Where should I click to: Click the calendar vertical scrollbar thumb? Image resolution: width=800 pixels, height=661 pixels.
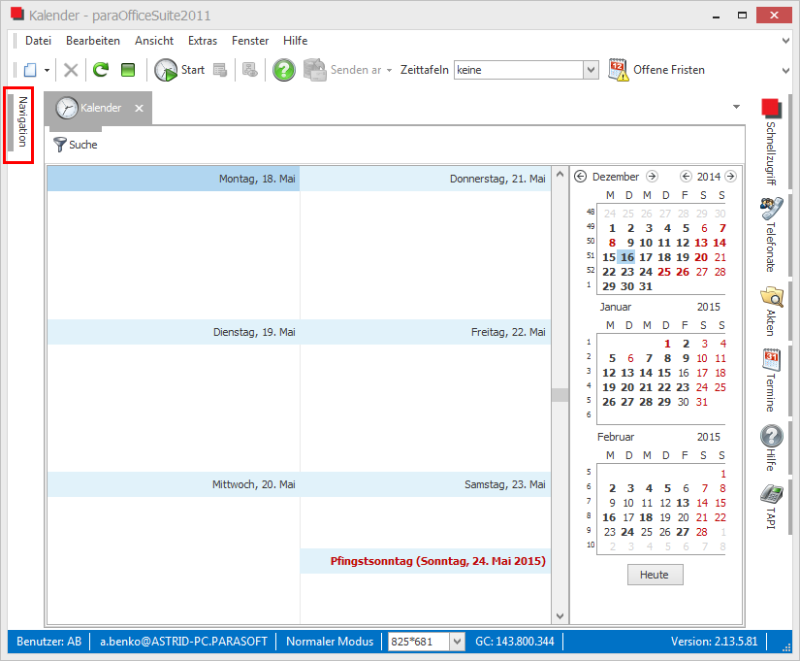[560, 395]
